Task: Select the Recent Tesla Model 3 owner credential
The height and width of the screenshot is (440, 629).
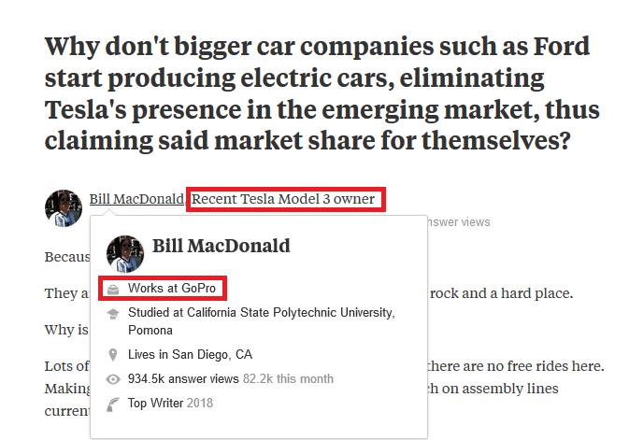Action: pos(284,199)
